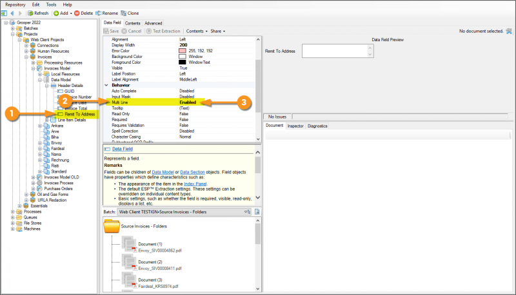Click the forward navigation arrow

[20, 13]
